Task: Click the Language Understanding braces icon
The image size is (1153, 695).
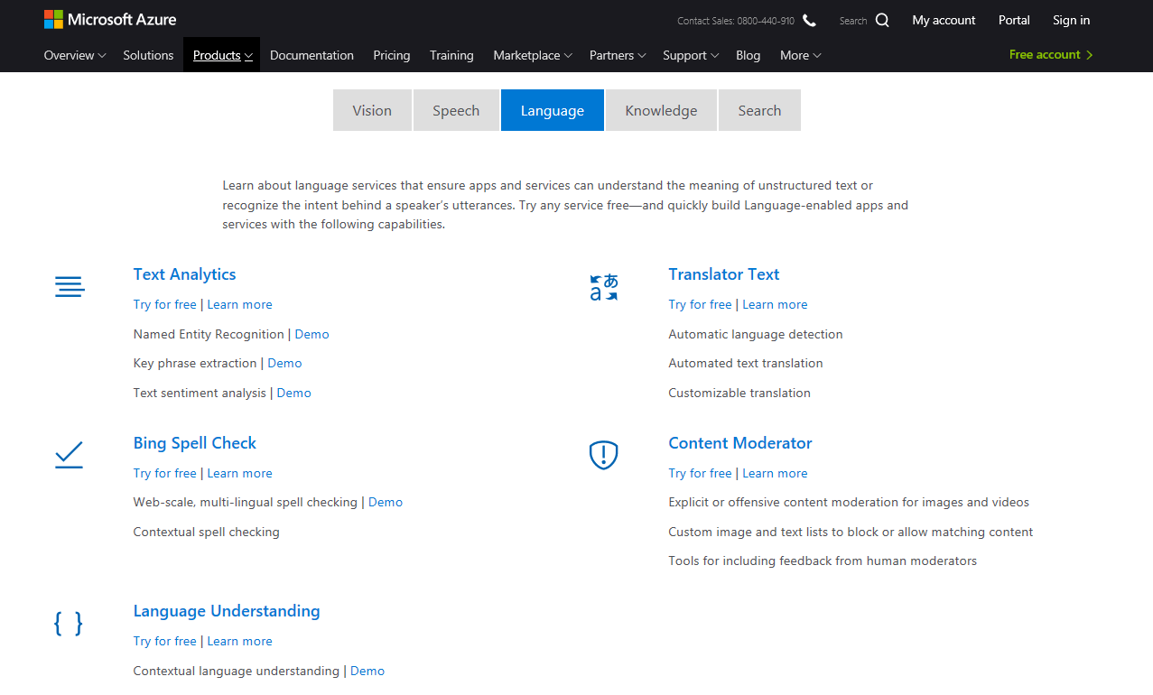Action: (69, 624)
